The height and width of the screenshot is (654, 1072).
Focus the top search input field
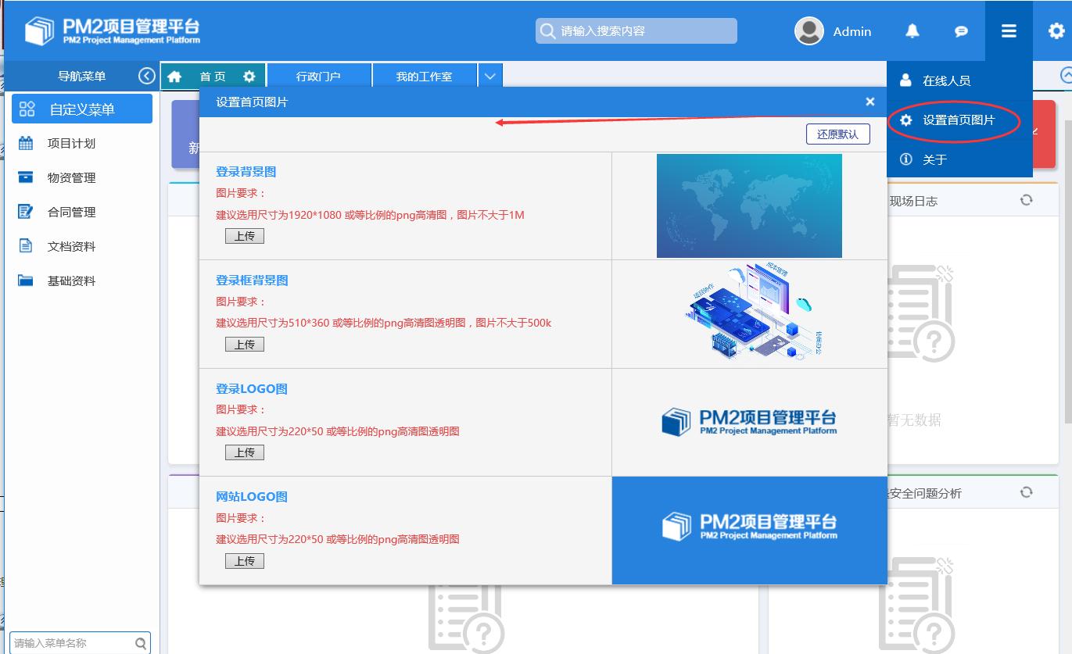(x=645, y=31)
